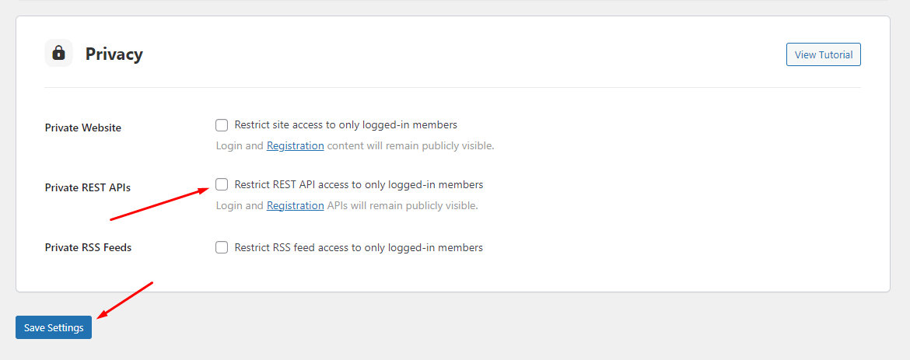
Task: Select the Private REST APIs row label
Action: click(x=87, y=187)
